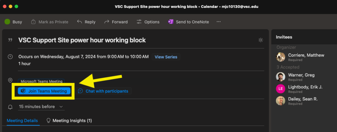This screenshot has height=132, width=337.
Task: Toggle the brightness sun icon
Action: (261, 40)
